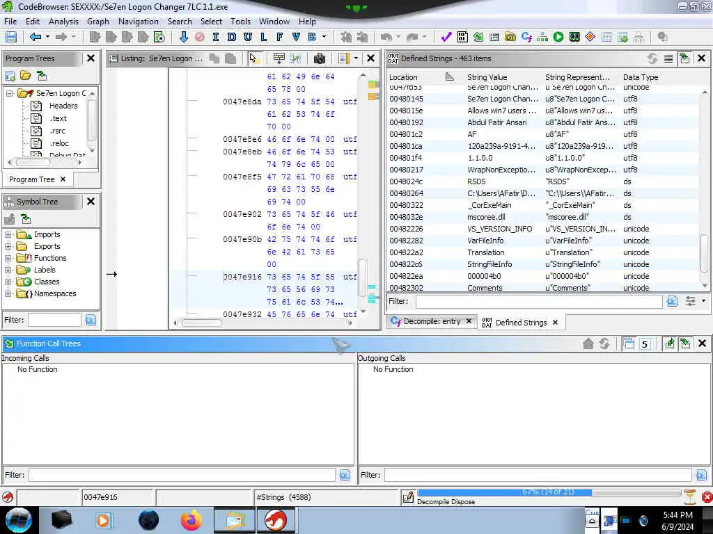Click the Function Call Trees home icon

tap(588, 343)
